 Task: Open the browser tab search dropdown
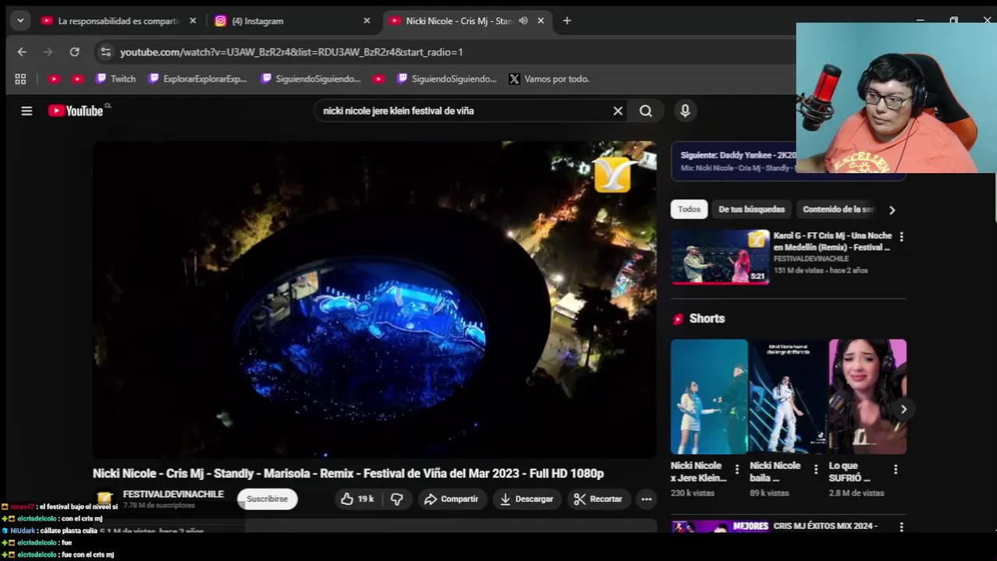20,21
